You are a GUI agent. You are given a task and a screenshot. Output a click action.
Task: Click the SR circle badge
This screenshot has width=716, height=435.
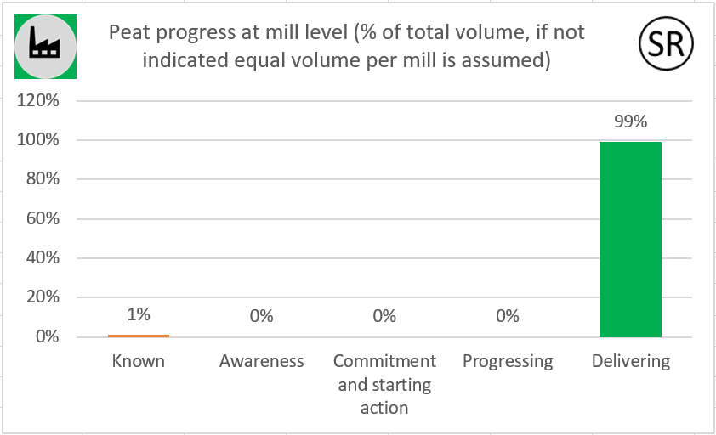(x=666, y=43)
